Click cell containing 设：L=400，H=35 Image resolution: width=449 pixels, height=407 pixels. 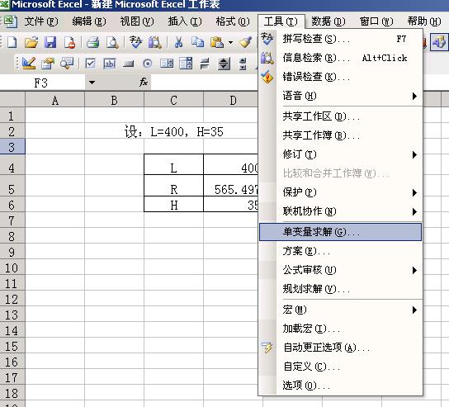coord(173,132)
